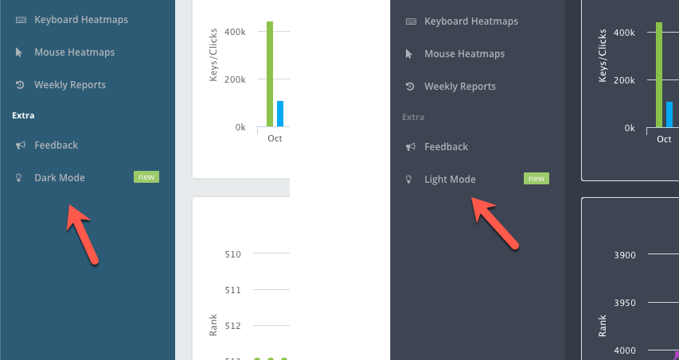Click the mouse cursor icon in the blue sidebar
679x360 pixels.
19,52
